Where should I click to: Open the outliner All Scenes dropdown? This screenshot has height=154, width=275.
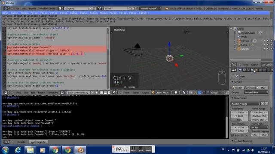tap(267, 65)
